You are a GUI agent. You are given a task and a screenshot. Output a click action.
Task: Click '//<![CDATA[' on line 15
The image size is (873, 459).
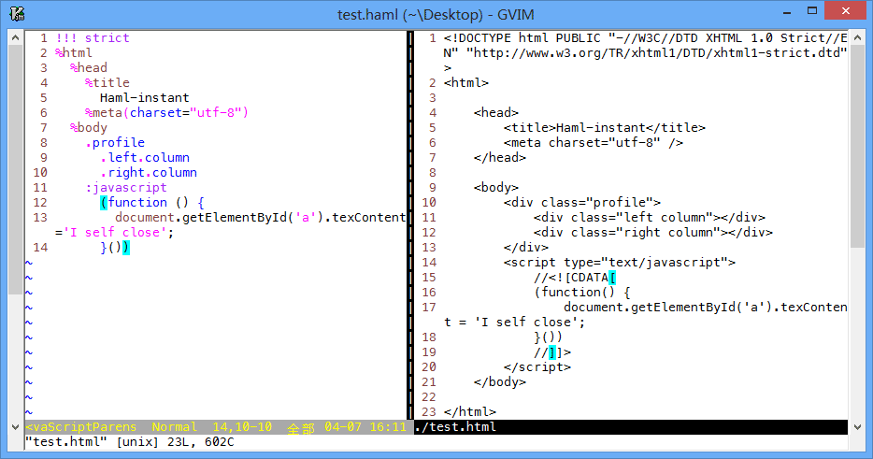[x=575, y=278]
